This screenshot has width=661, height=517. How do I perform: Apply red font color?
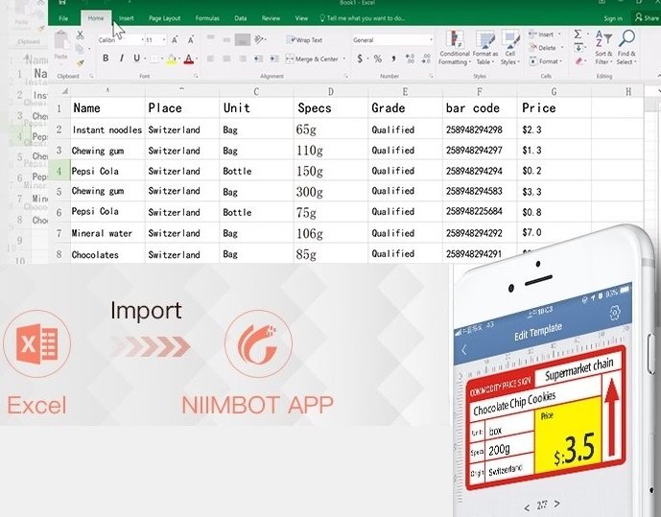click(x=189, y=59)
